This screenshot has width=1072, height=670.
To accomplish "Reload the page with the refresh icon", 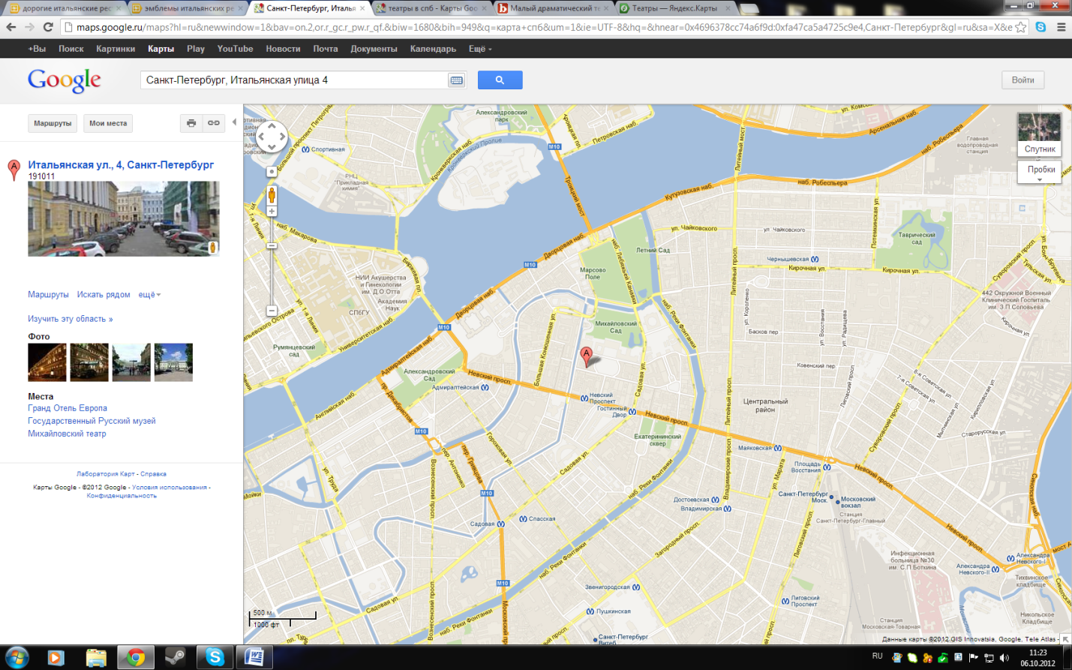I will pyautogui.click(x=48, y=27).
